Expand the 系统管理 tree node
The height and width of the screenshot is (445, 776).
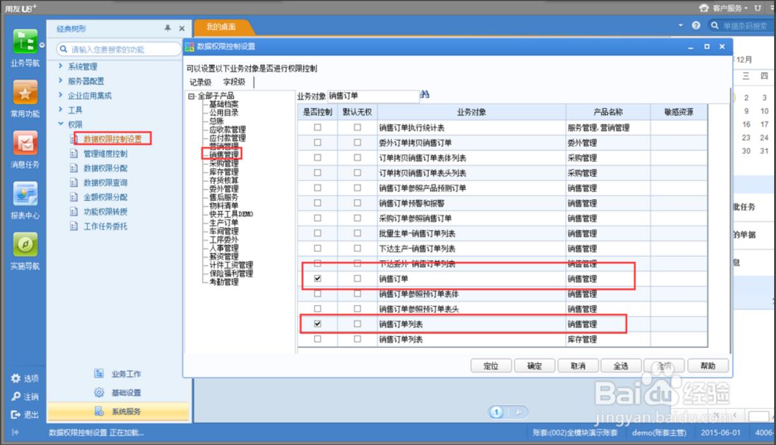60,66
